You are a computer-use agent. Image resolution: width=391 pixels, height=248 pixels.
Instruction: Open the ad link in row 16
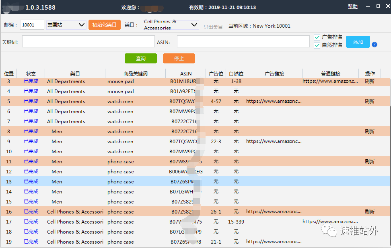273,212
